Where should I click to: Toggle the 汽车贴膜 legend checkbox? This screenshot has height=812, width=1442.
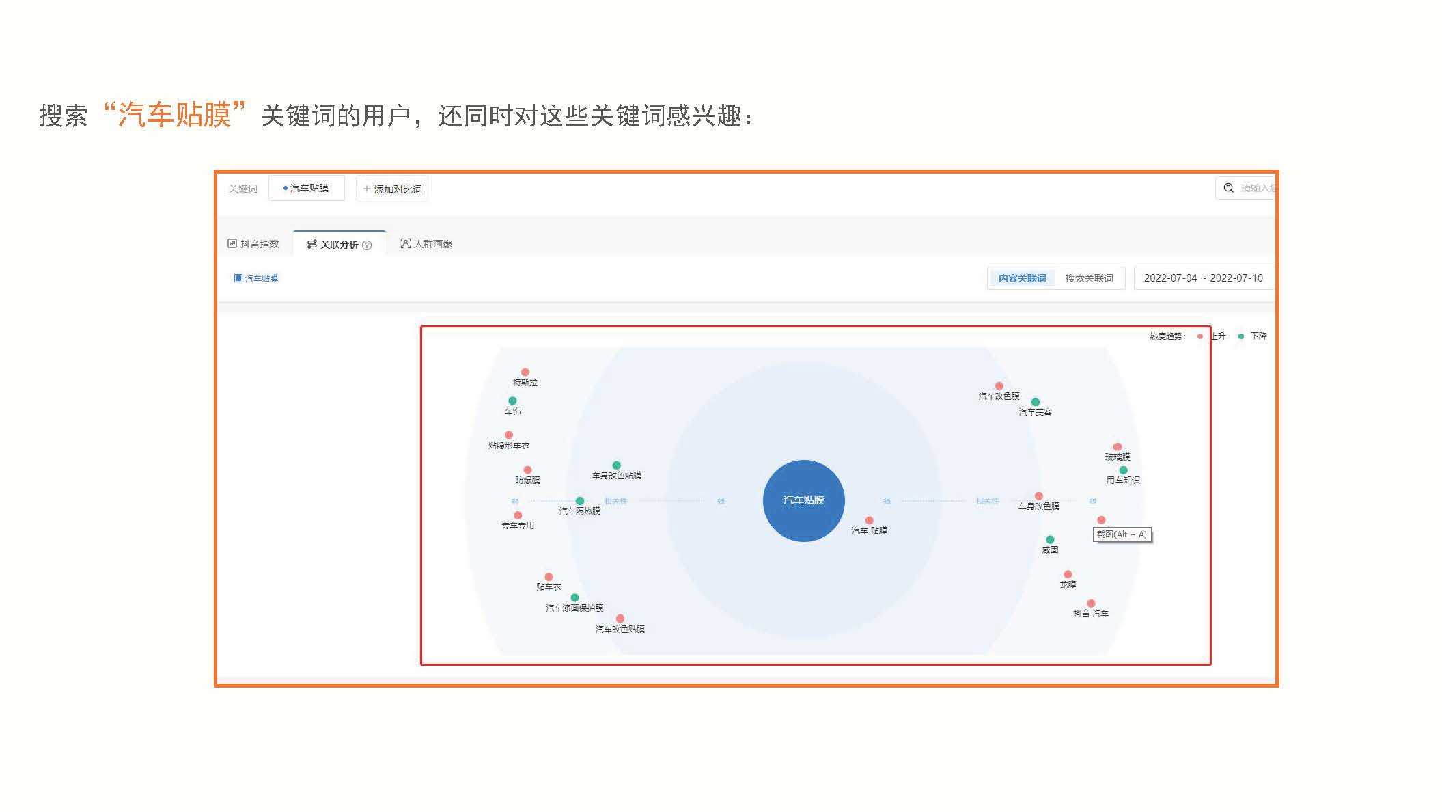click(238, 278)
